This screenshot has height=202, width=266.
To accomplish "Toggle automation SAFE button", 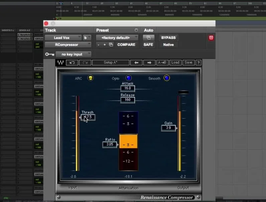I will pos(148,45).
